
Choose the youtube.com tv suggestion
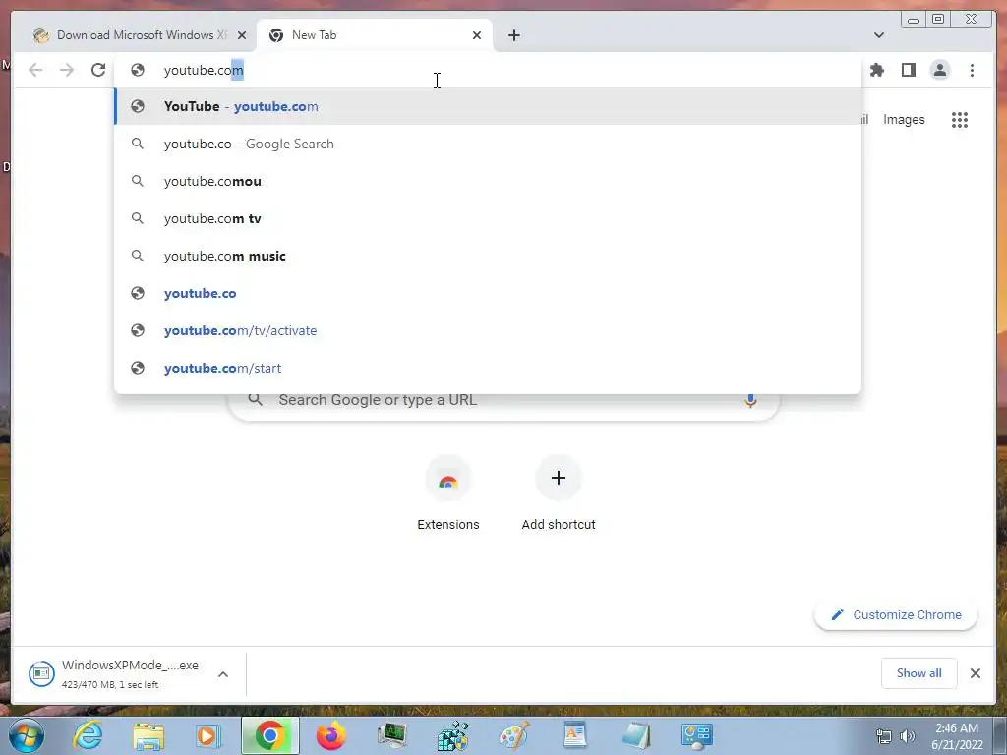tap(488, 218)
